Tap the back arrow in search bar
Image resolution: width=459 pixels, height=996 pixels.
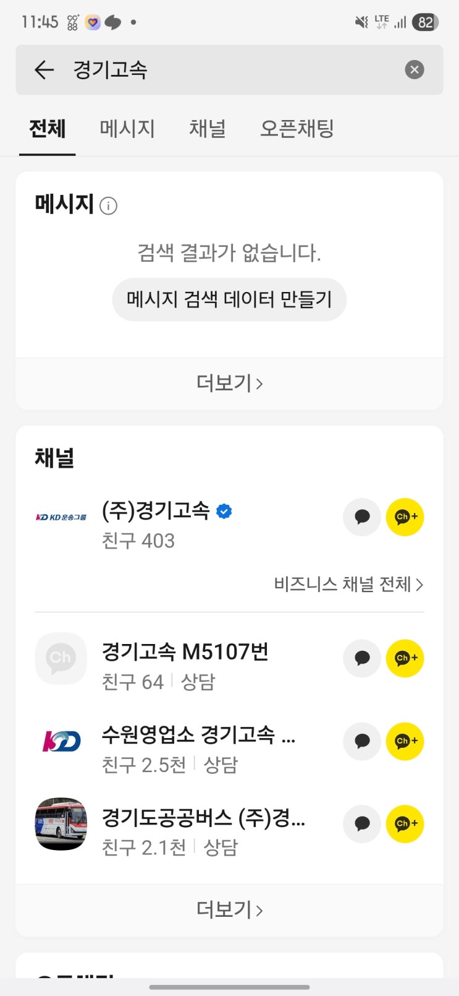(x=44, y=70)
